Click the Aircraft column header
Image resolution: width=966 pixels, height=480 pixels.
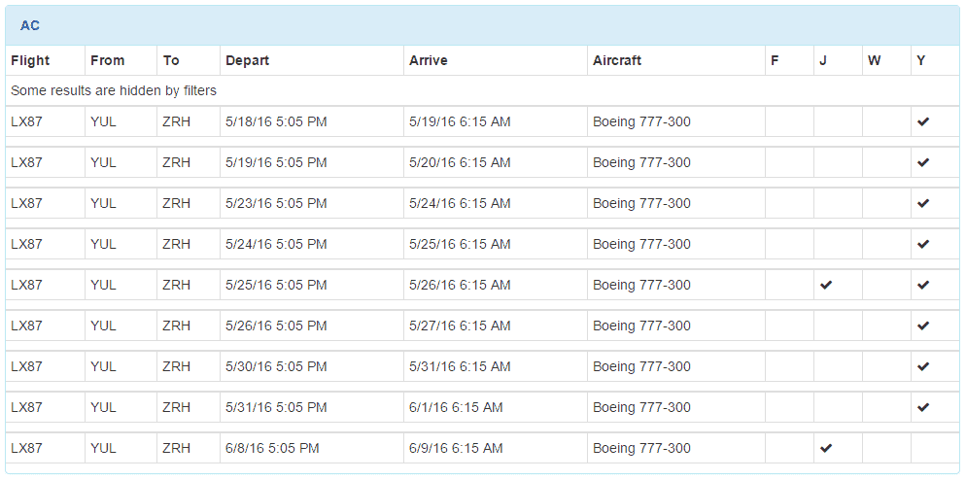pos(617,60)
